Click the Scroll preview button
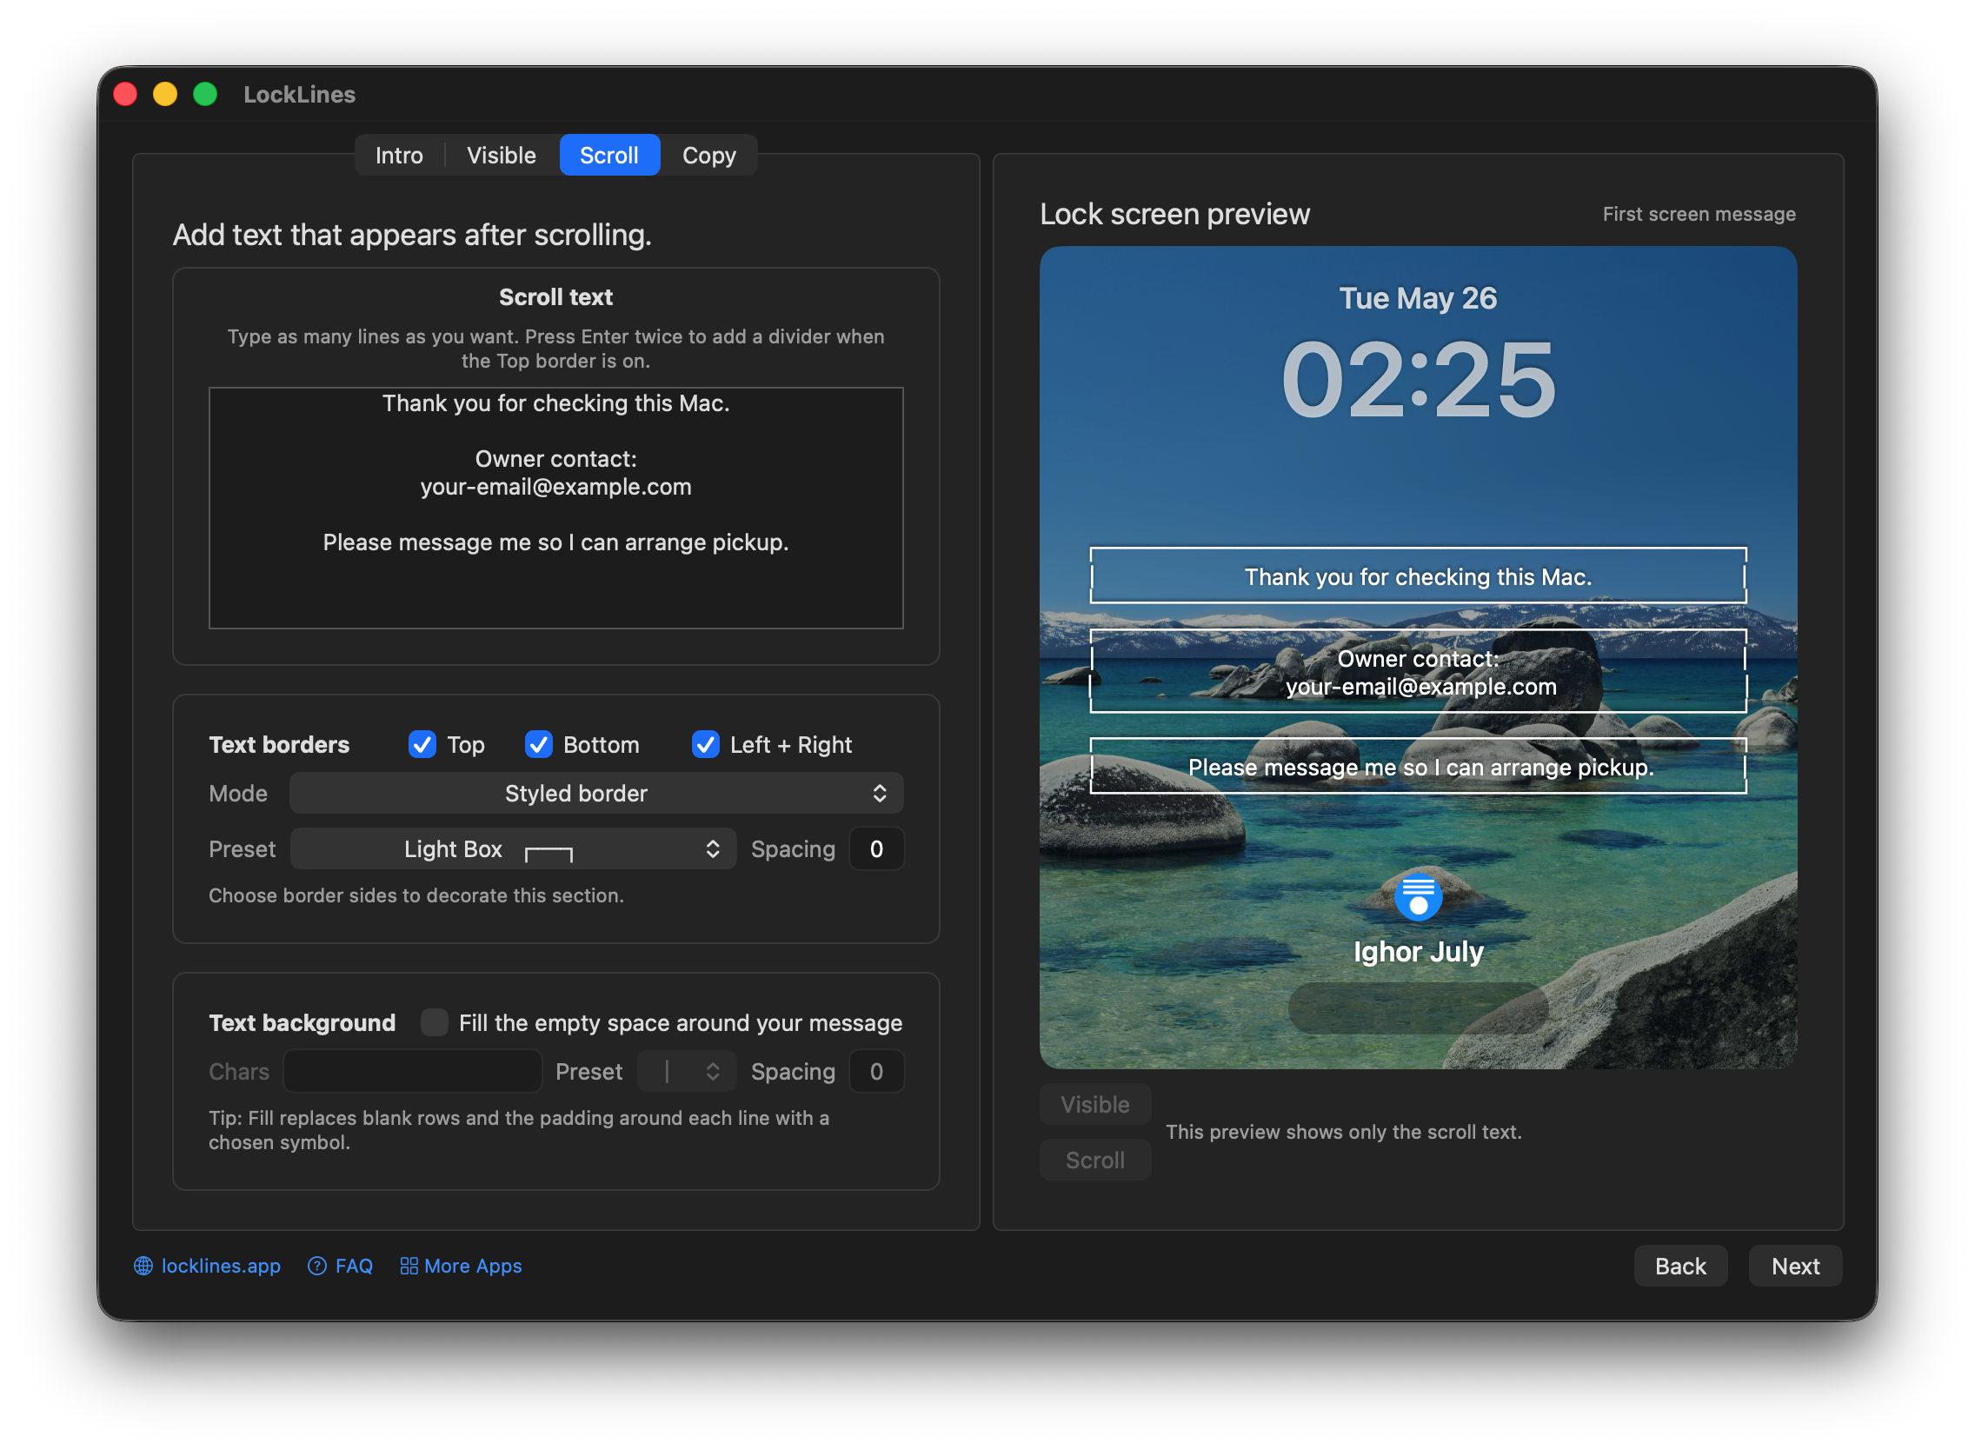This screenshot has width=1975, height=1450. pos(1094,1161)
